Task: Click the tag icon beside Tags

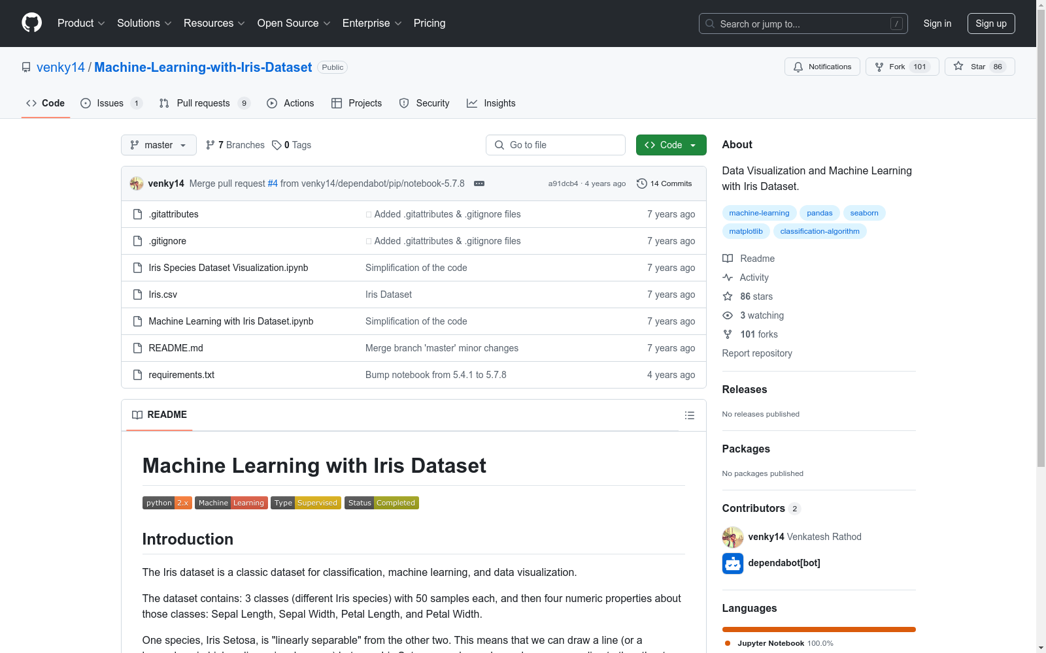Action: (277, 145)
